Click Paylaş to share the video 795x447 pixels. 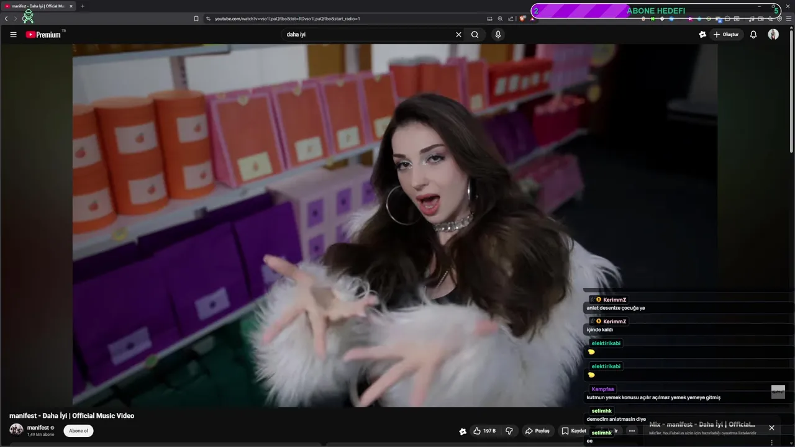point(537,431)
